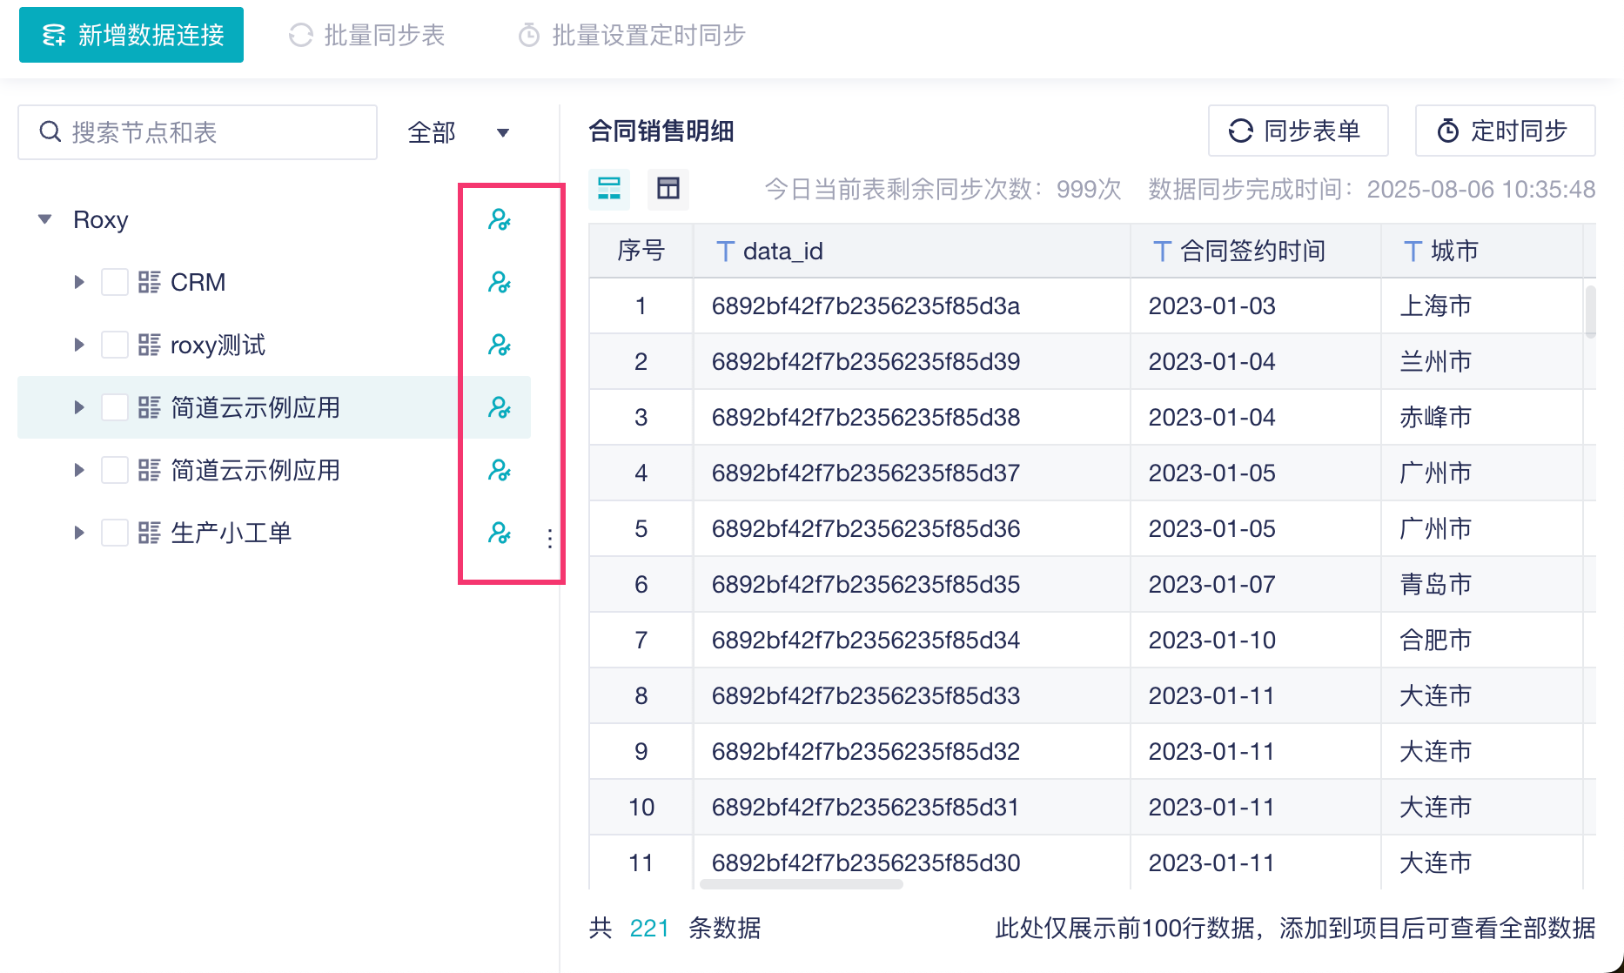Select the 生产小工单 checkbox
This screenshot has width=1624, height=973.
point(115,533)
